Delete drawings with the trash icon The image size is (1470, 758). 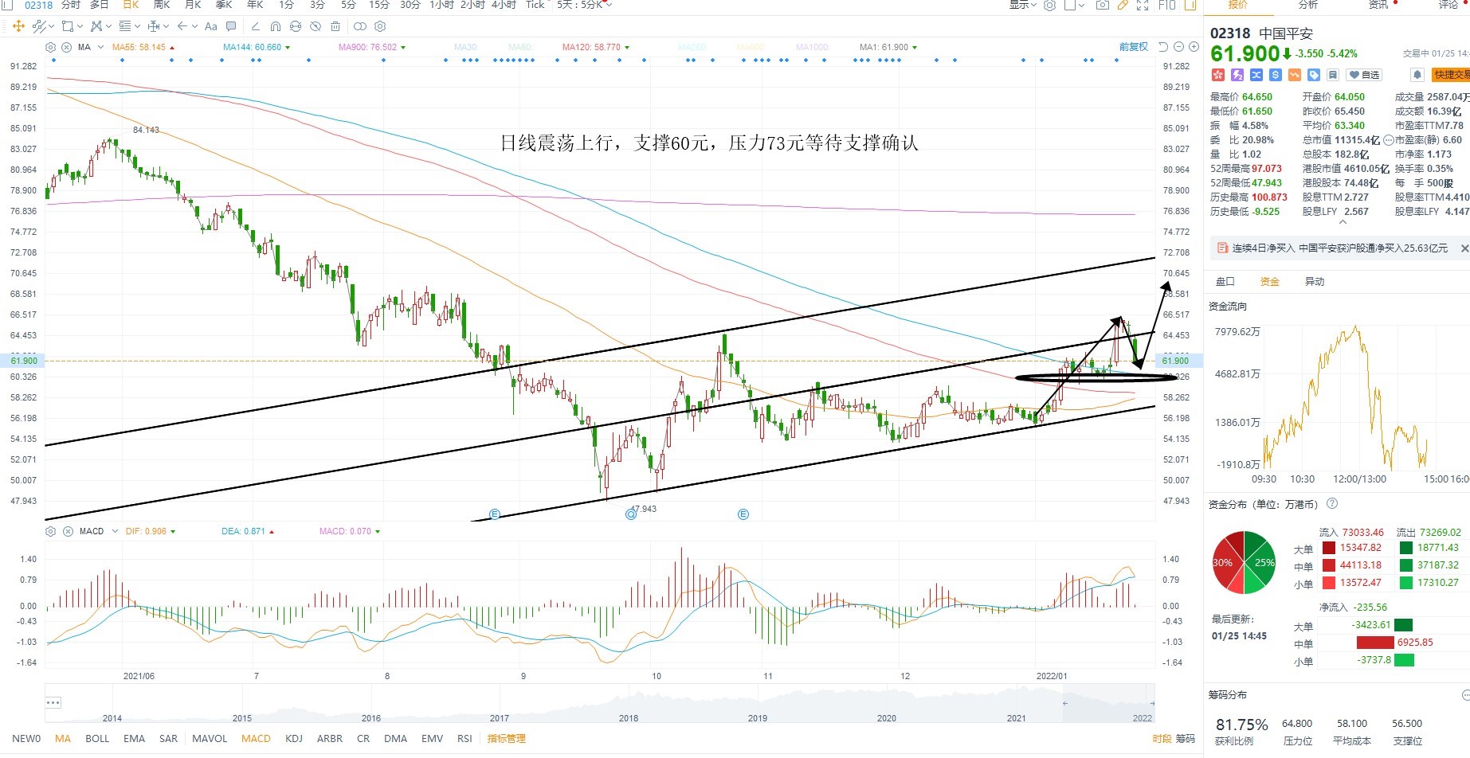pyautogui.click(x=335, y=26)
